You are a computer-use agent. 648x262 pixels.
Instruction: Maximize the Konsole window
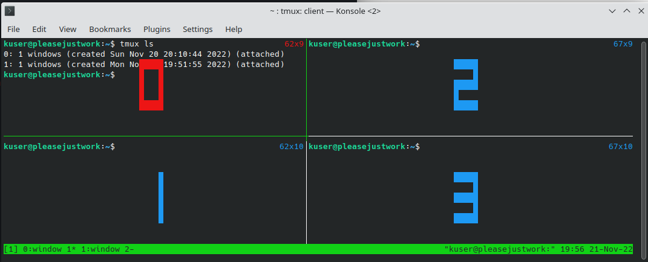[627, 11]
